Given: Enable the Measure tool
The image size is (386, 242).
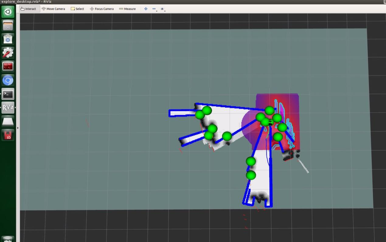Looking at the screenshot, I should (127, 9).
